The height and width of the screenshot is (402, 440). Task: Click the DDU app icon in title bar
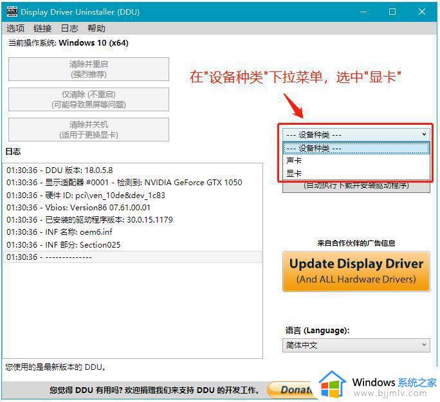(12, 12)
